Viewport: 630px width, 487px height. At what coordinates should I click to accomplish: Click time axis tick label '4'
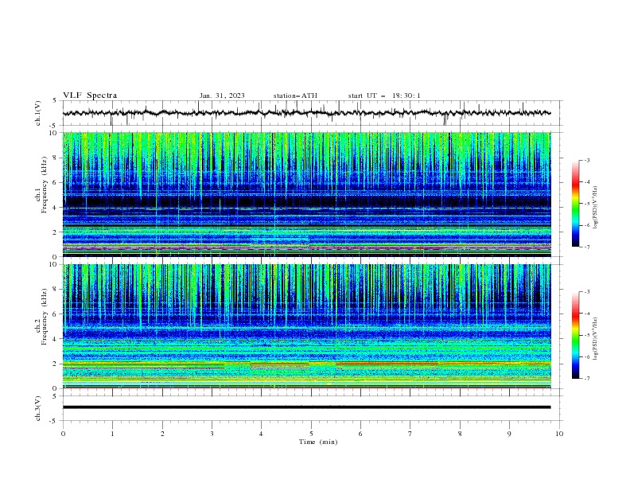[x=261, y=434]
